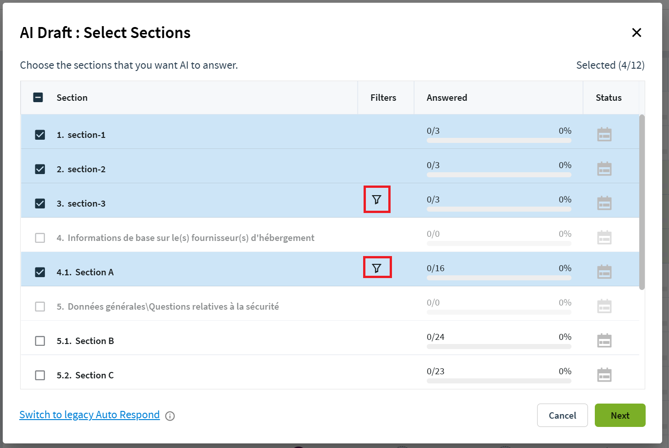Click status calendar icon for section-1
Viewport: 669px width, 448px height.
click(x=604, y=134)
